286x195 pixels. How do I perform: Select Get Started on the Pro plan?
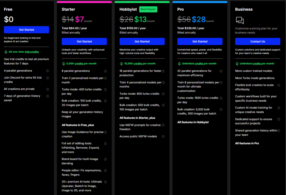pos(200,42)
